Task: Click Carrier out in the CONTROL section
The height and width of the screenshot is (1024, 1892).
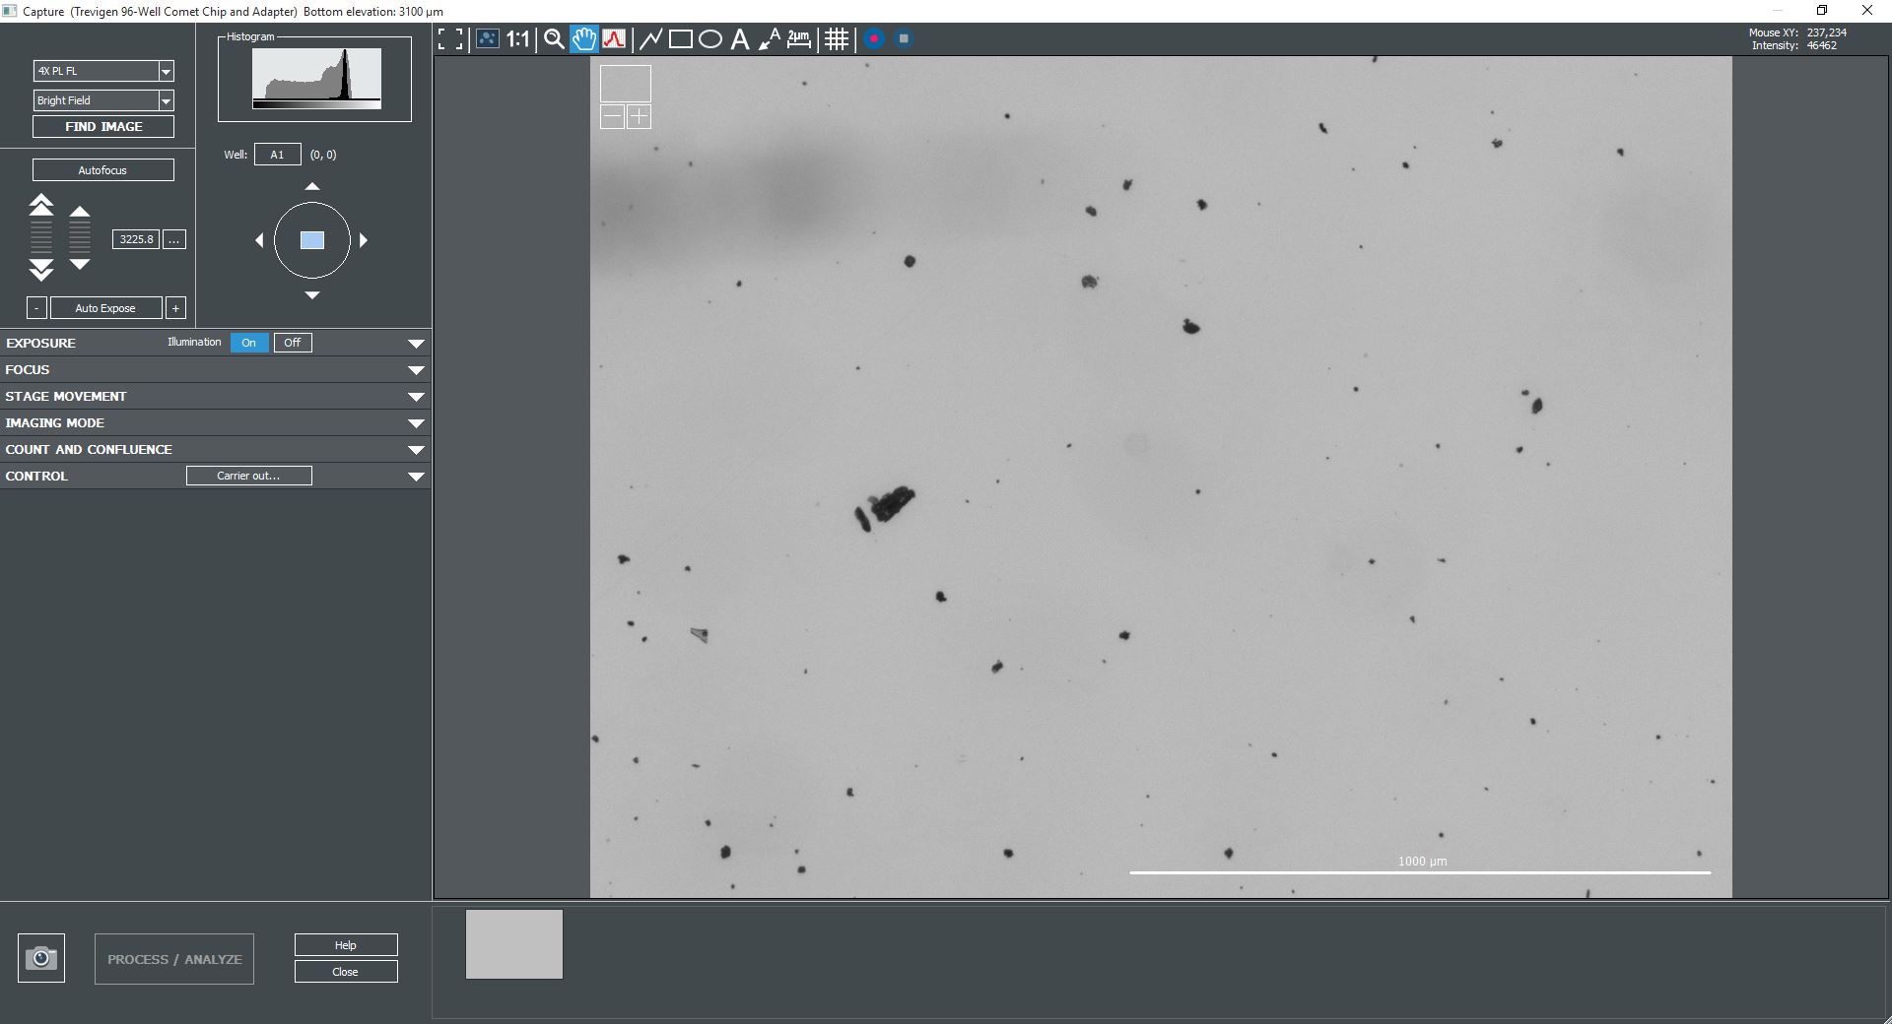Action: click(248, 476)
